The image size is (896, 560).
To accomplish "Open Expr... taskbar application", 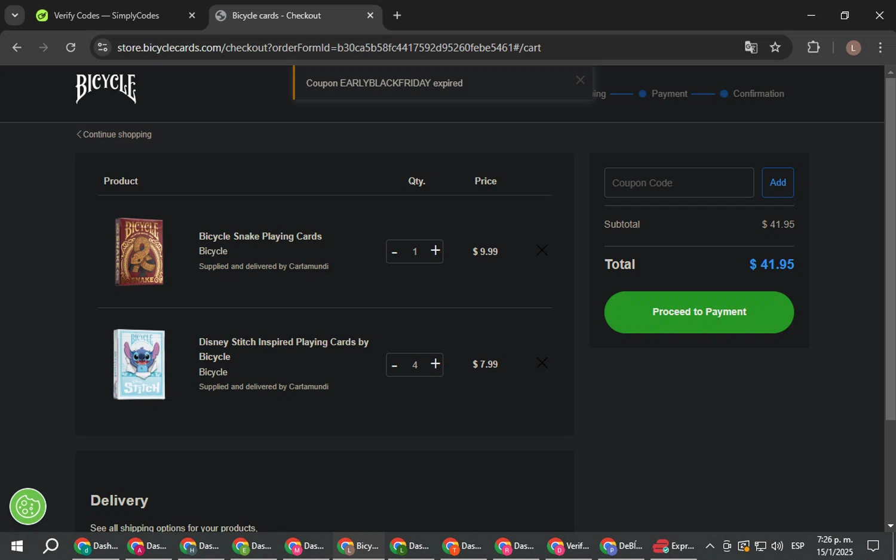I will [x=674, y=546].
